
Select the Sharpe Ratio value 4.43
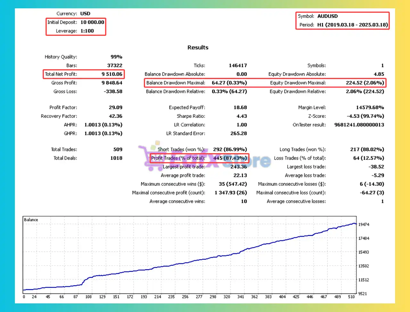click(x=242, y=116)
